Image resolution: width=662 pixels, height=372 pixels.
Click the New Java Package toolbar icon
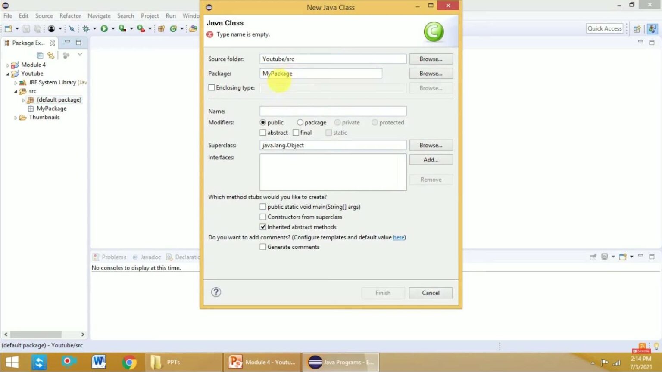162,28
